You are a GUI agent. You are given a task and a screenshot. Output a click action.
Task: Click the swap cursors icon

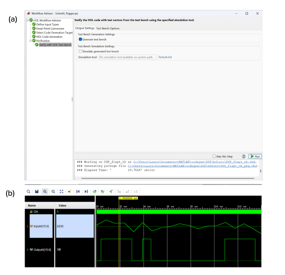(x=136, y=192)
